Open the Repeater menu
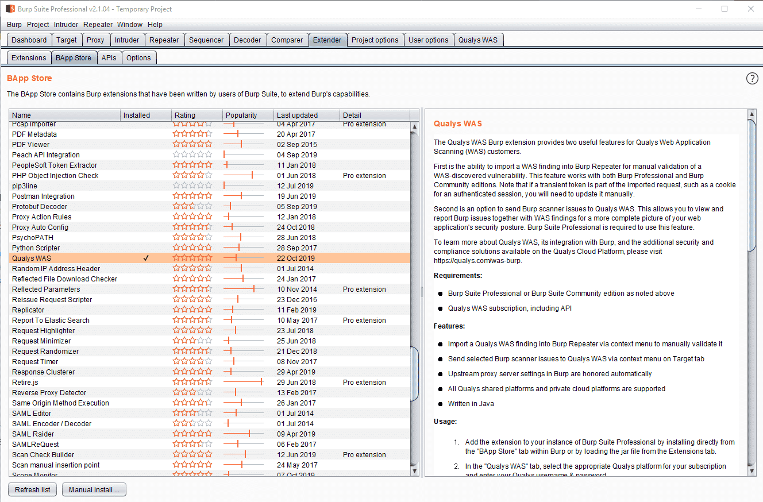The image size is (763, 502). (x=98, y=25)
